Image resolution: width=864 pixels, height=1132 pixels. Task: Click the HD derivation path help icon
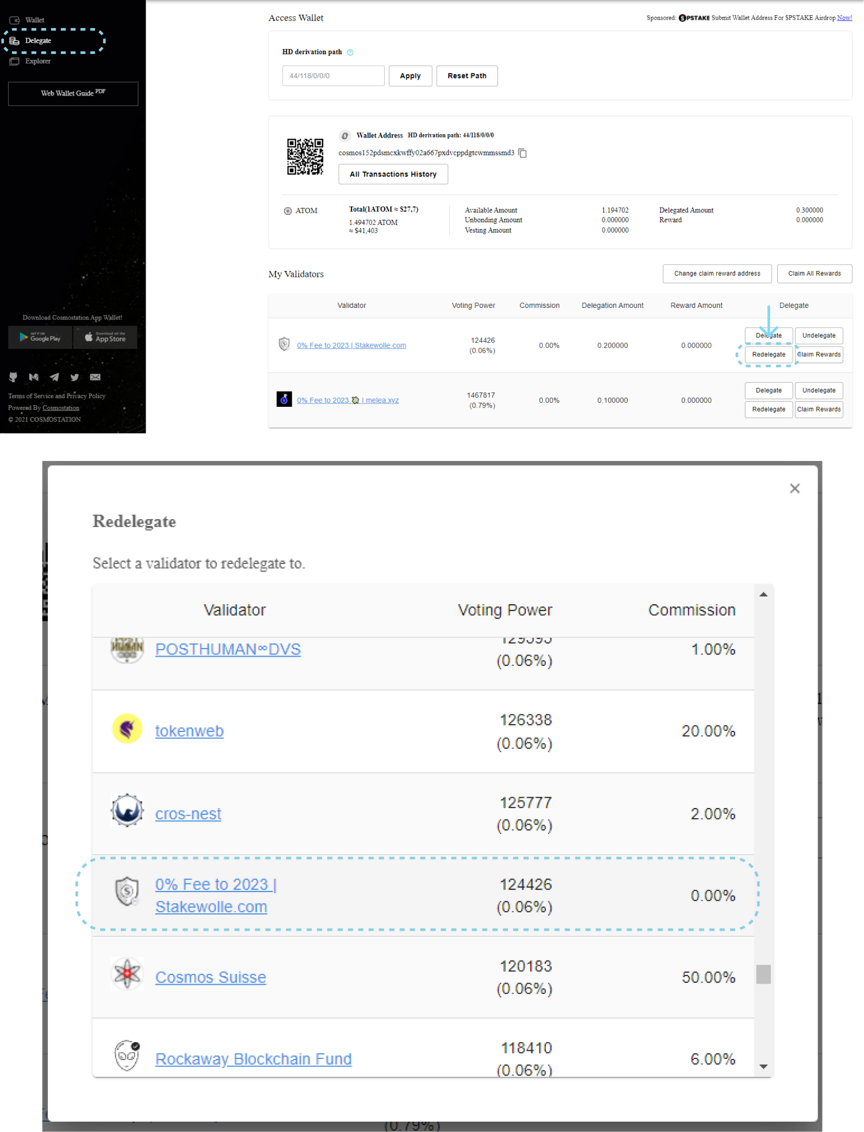tap(350, 52)
